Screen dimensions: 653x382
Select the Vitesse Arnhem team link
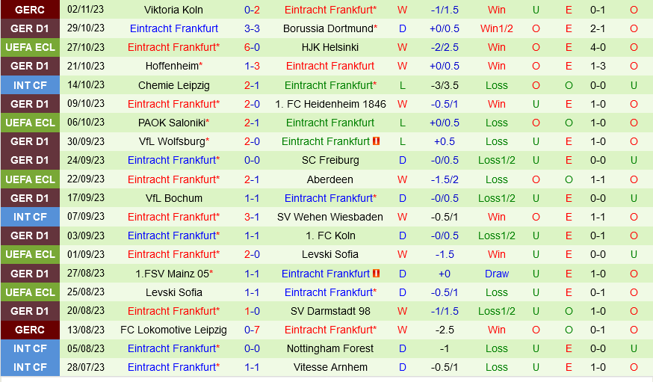coord(330,367)
